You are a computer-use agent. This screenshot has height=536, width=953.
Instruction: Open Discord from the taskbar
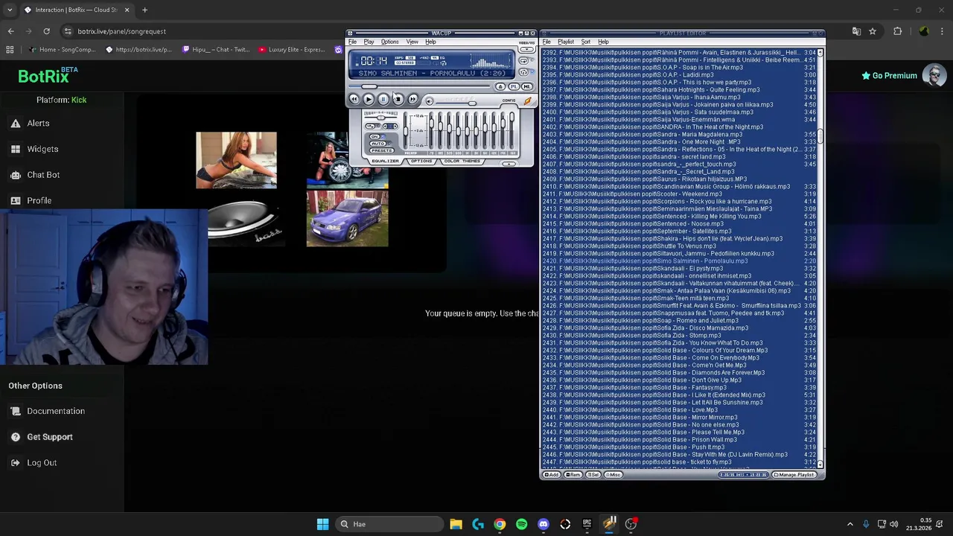544,524
